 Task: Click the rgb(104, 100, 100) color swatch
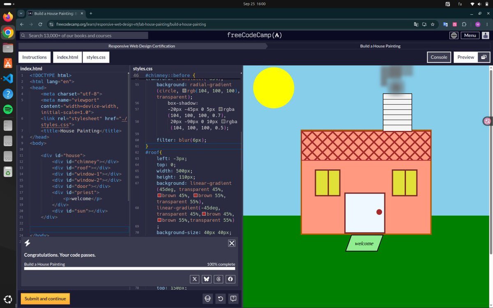(185, 91)
